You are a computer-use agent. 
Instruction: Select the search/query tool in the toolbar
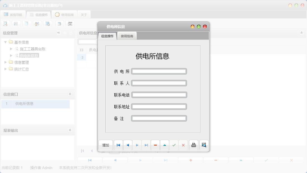[5, 24]
